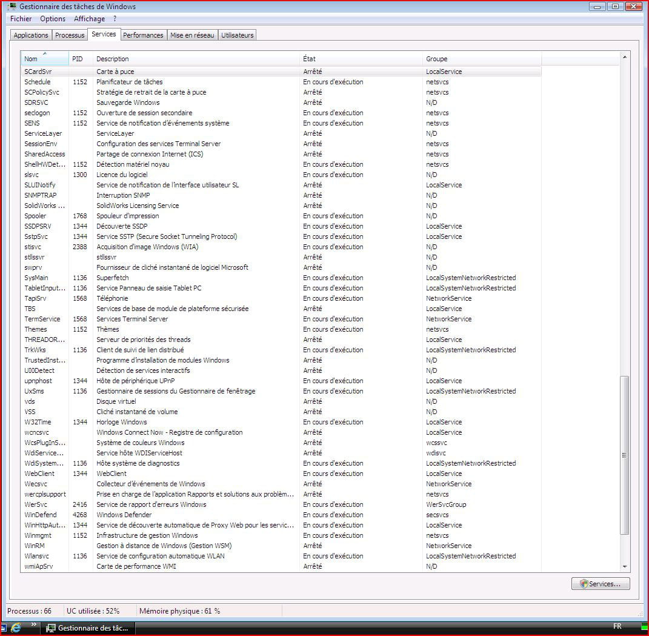Select the Wlansvc service
The image size is (649, 636).
pyautogui.click(x=281, y=556)
